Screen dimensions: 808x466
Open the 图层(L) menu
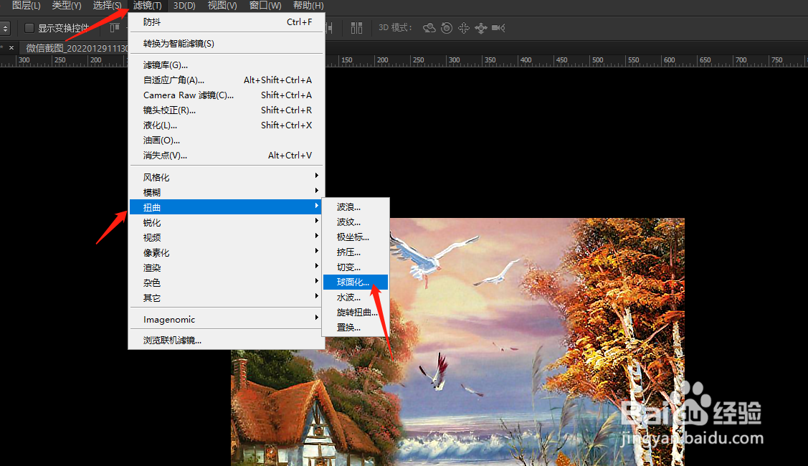(26, 6)
